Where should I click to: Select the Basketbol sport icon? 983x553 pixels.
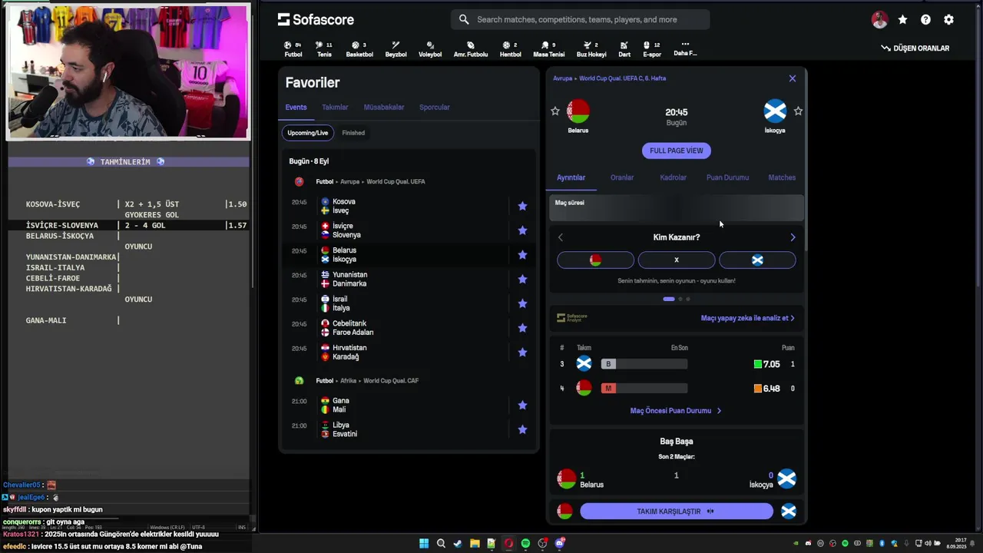tap(359, 49)
